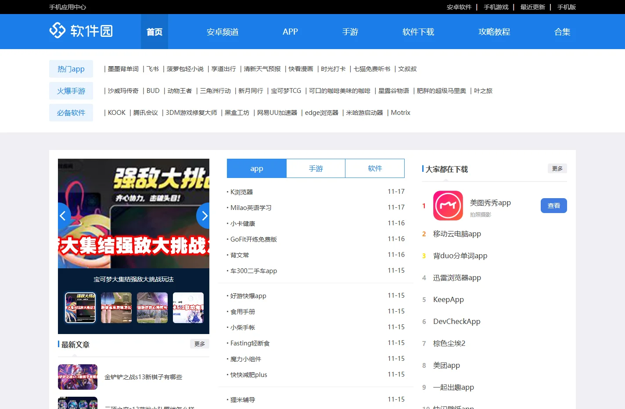Open 金铲铲之战s13 article thumbnail image
This screenshot has height=409, width=625.
78,377
